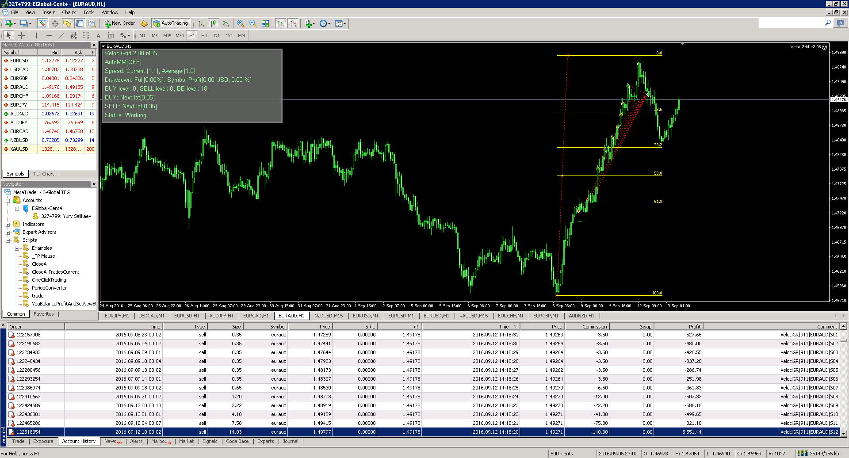This screenshot has height=458, width=849.
Task: Toggle the Auto Scroll chart icon
Action: click(x=281, y=23)
